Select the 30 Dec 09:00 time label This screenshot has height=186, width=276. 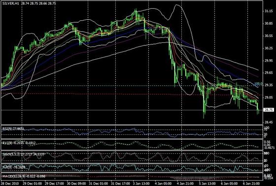[76, 183]
